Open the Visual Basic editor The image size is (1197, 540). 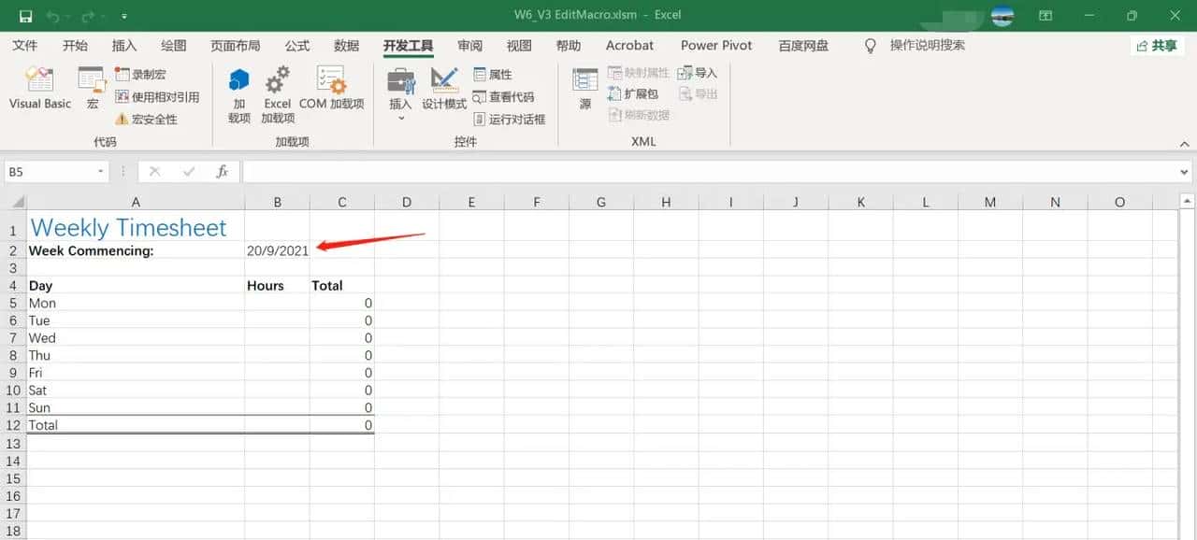pyautogui.click(x=39, y=90)
